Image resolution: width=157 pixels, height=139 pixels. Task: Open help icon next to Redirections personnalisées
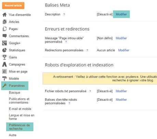(x=87, y=50)
